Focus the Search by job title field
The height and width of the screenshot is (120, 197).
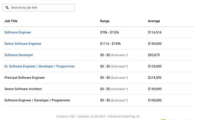tap(38, 8)
